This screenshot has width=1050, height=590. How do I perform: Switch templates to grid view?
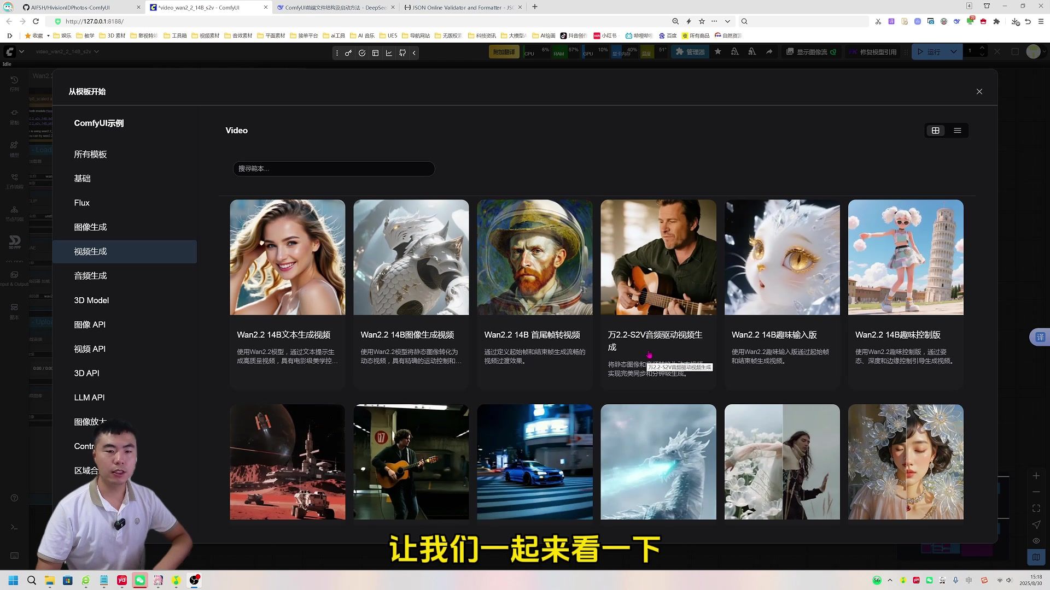point(936,131)
